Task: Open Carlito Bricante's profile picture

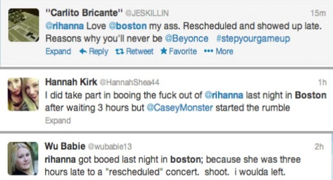Action: [23, 25]
